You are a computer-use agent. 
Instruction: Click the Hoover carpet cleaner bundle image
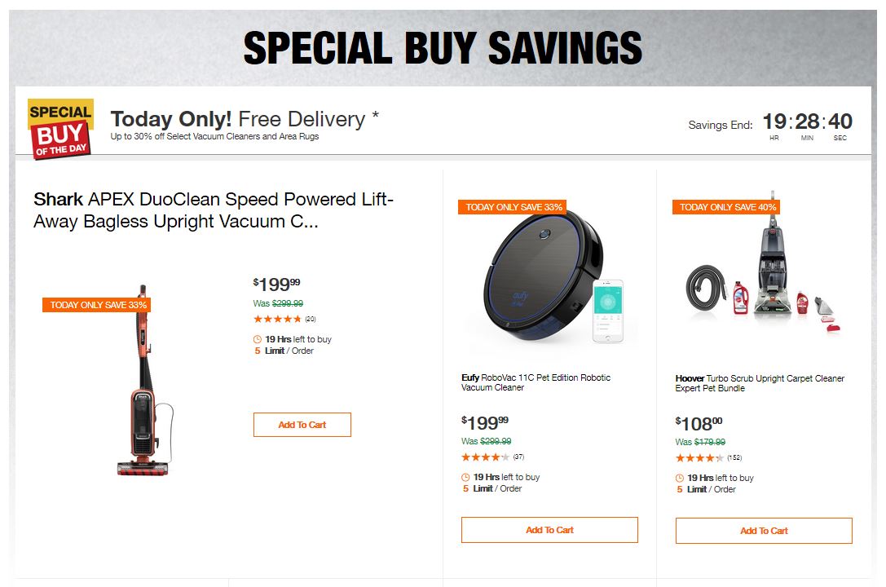pos(761,274)
